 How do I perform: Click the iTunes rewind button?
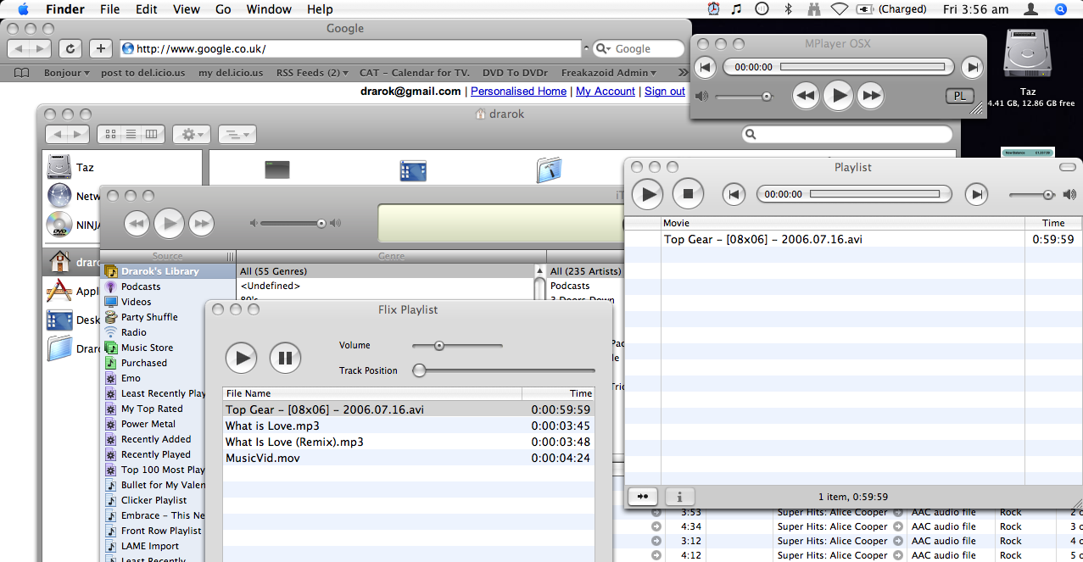tap(137, 224)
